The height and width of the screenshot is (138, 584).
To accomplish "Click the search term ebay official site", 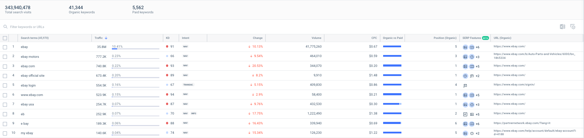I will click(33, 76).
